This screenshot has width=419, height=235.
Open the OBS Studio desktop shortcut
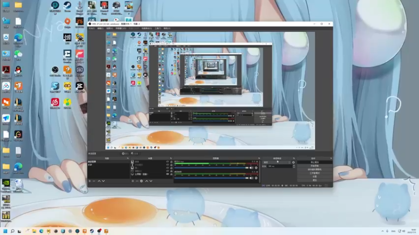55,71
